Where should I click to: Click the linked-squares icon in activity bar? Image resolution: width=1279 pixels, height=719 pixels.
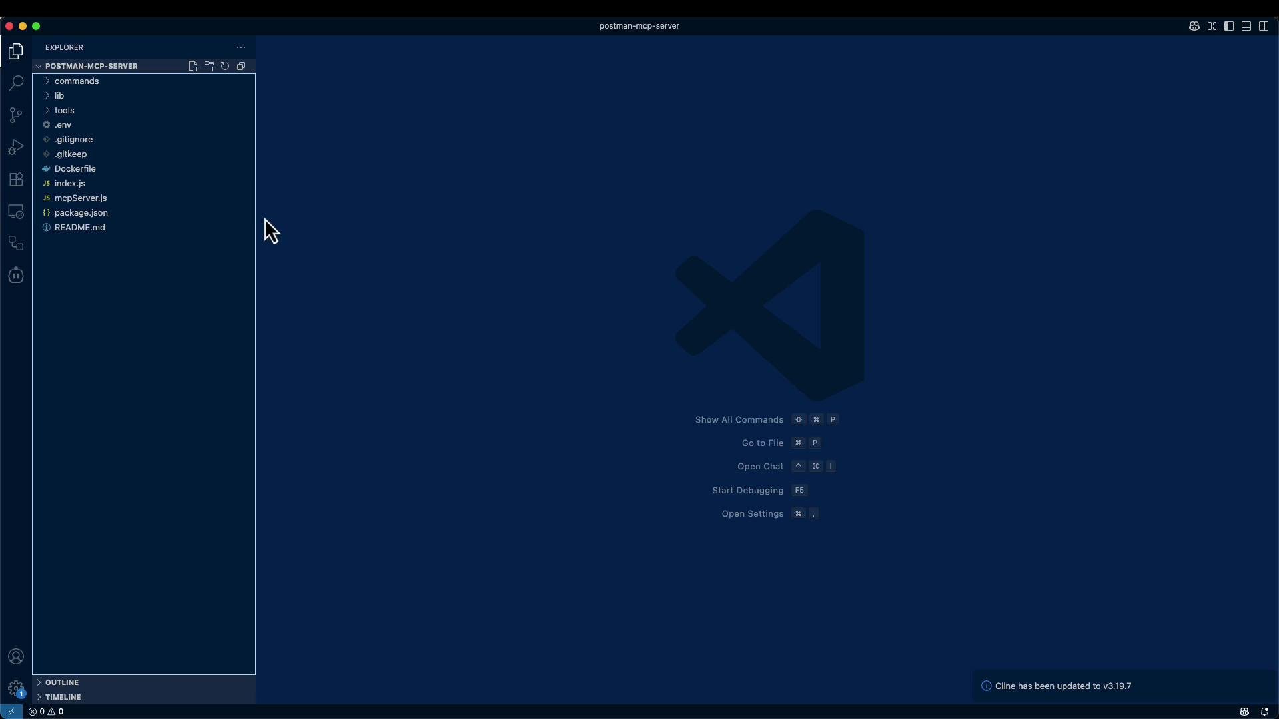click(x=16, y=244)
